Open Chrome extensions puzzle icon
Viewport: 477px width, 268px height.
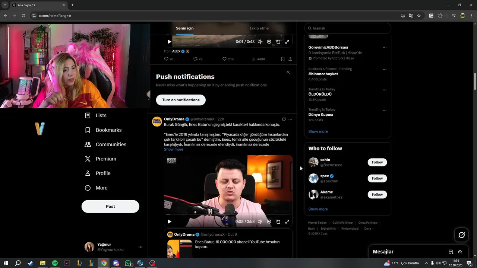[x=440, y=16]
